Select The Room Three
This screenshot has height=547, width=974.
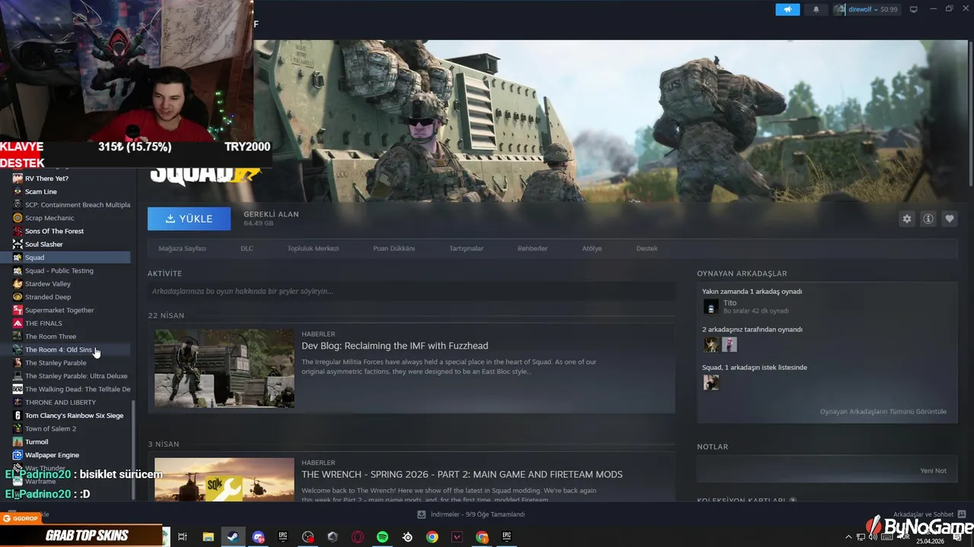pos(50,337)
